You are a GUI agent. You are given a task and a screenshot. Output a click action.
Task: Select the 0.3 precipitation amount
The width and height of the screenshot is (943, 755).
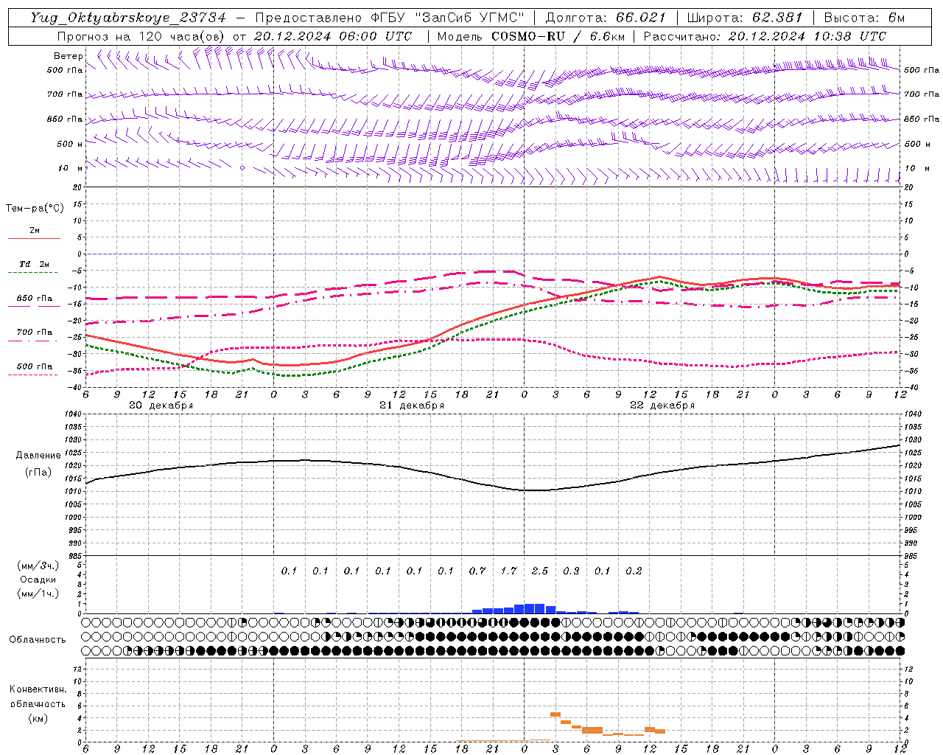coord(571,571)
